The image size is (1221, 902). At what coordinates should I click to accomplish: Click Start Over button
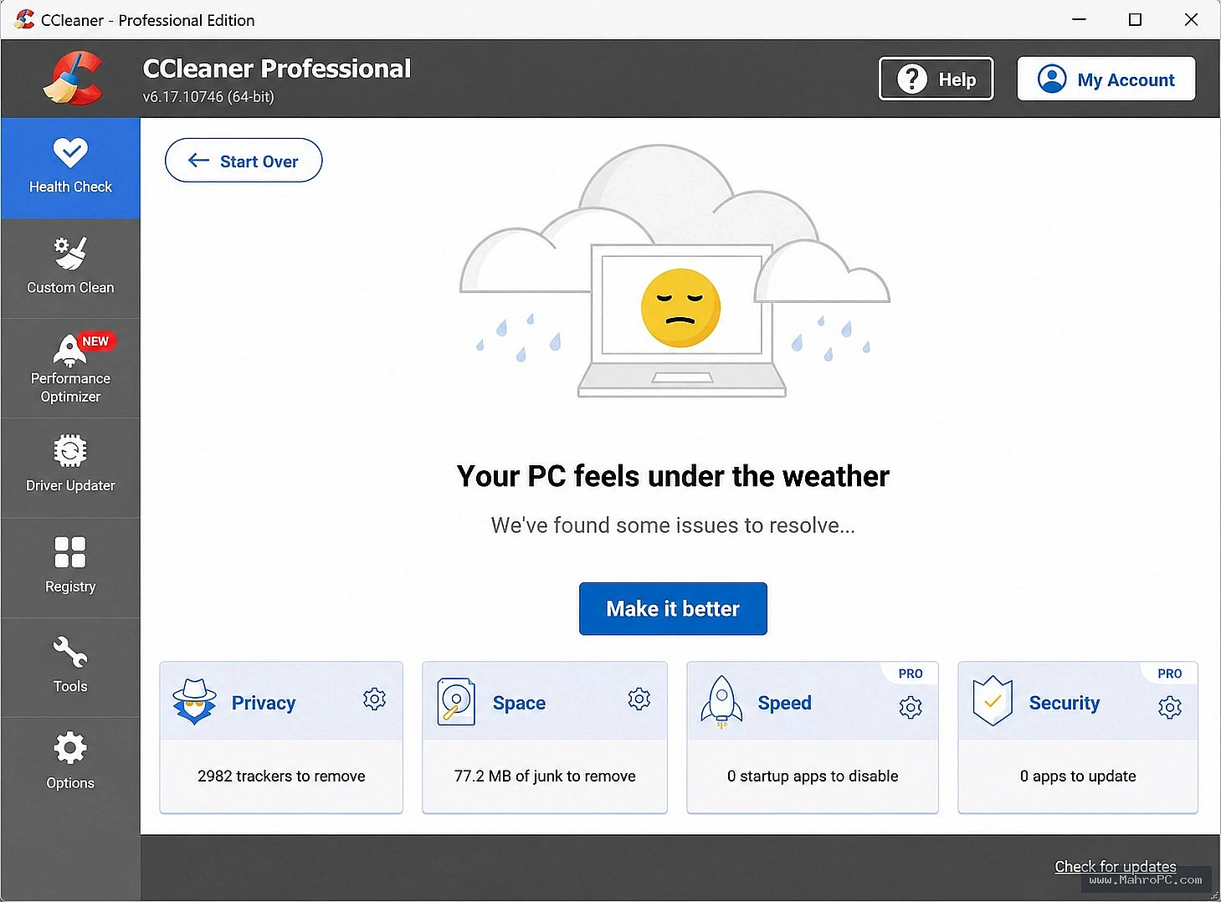coord(244,161)
